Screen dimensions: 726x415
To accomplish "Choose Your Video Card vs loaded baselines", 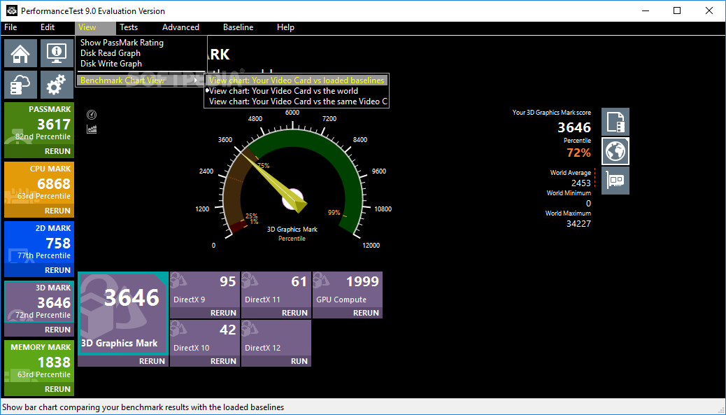I will (x=297, y=80).
